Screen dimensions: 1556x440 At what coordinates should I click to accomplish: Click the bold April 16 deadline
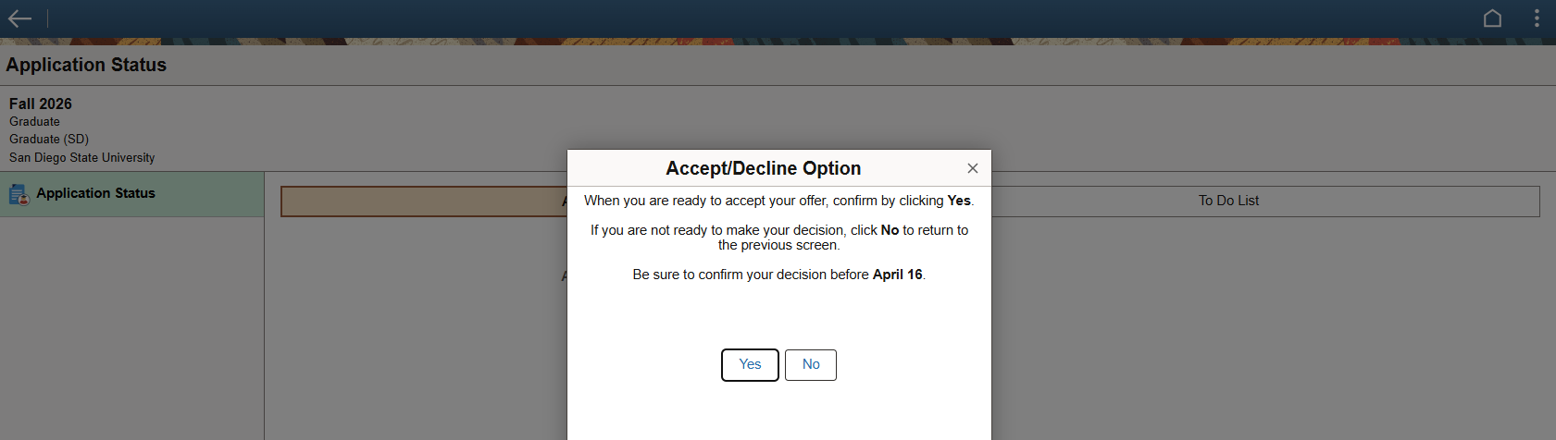point(897,275)
